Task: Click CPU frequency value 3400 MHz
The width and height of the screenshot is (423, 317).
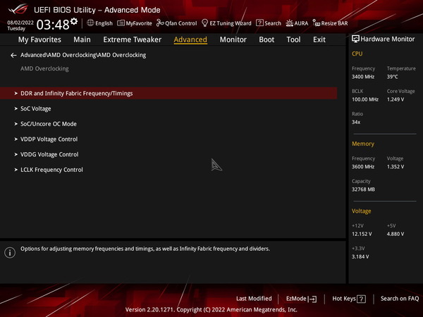Action: point(363,77)
